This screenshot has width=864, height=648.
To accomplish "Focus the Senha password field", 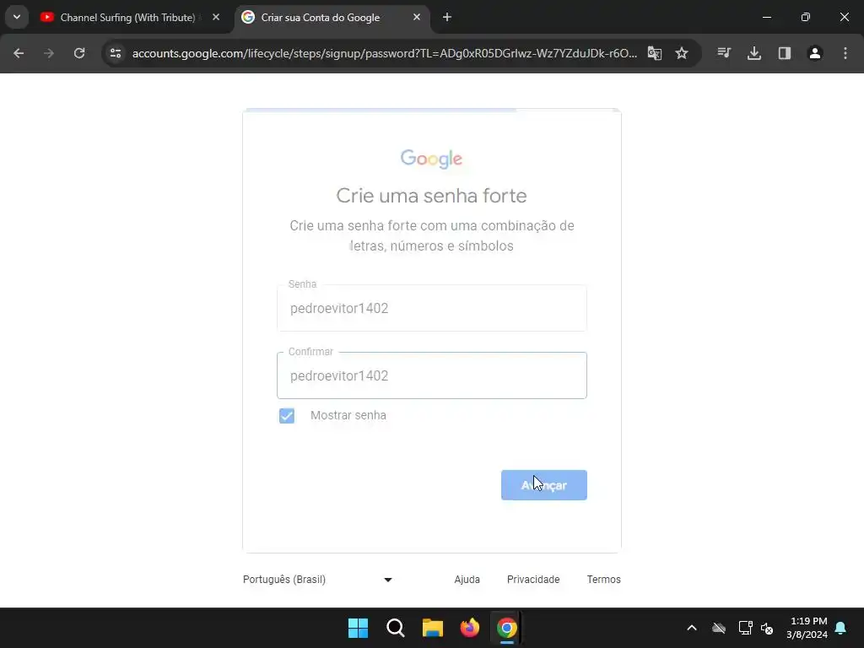I will [x=431, y=308].
